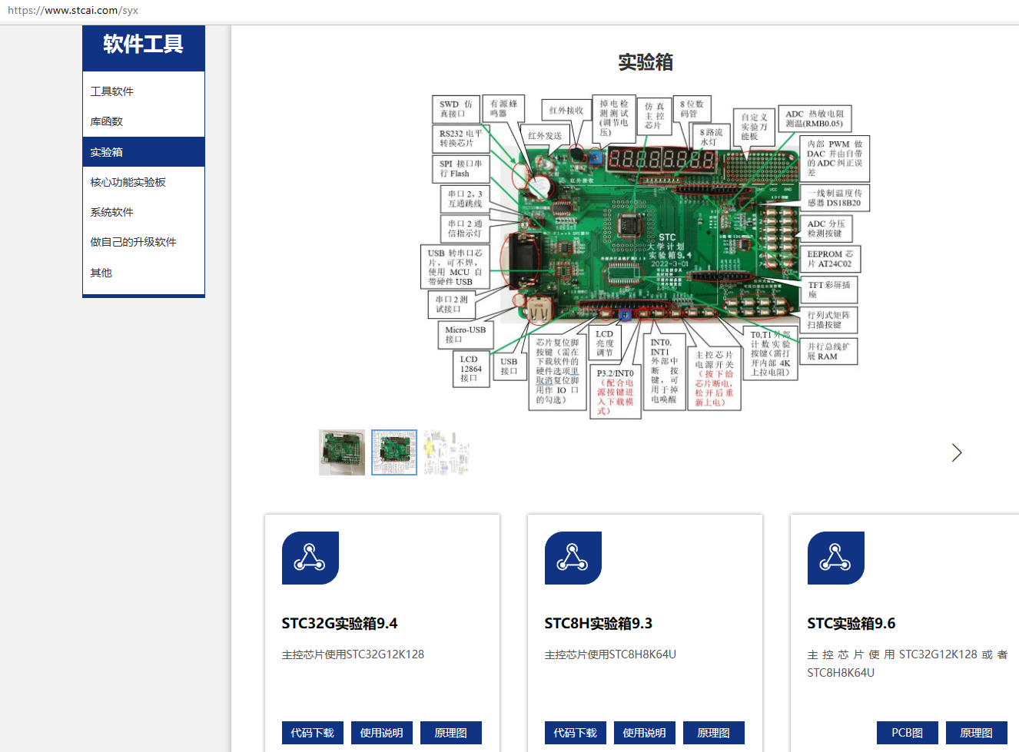This screenshot has width=1019, height=752.
Task: View 原理图 for STC8H实验箱9.3
Action: [714, 733]
